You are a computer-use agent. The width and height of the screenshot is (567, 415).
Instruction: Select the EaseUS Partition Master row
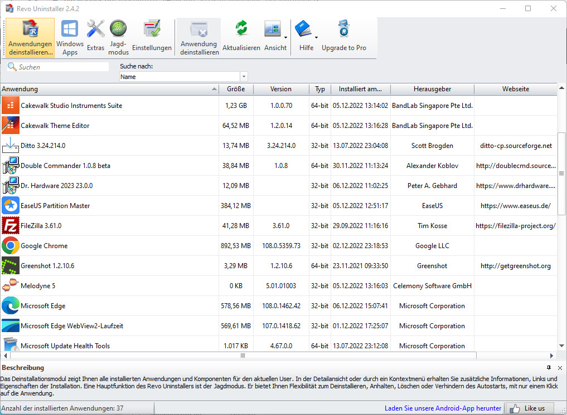56,205
